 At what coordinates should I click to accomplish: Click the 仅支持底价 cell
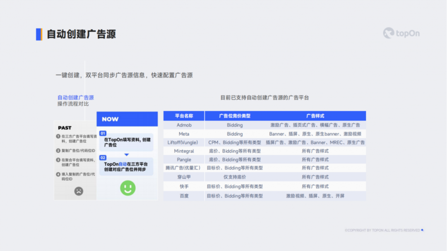235,177
